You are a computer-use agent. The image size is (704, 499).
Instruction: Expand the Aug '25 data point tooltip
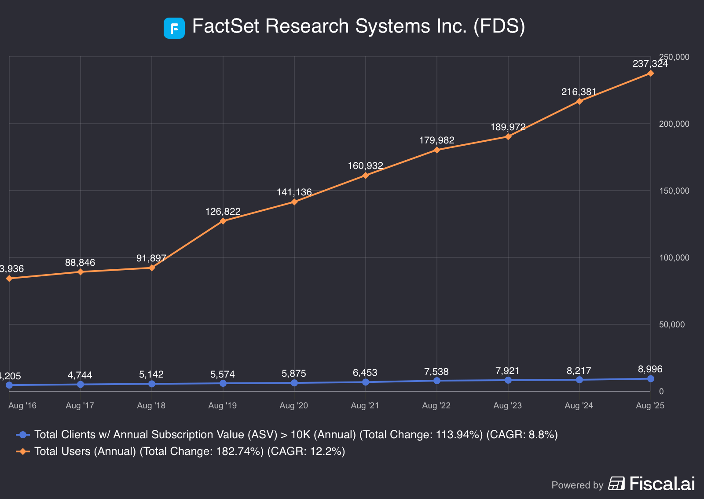tap(651, 73)
